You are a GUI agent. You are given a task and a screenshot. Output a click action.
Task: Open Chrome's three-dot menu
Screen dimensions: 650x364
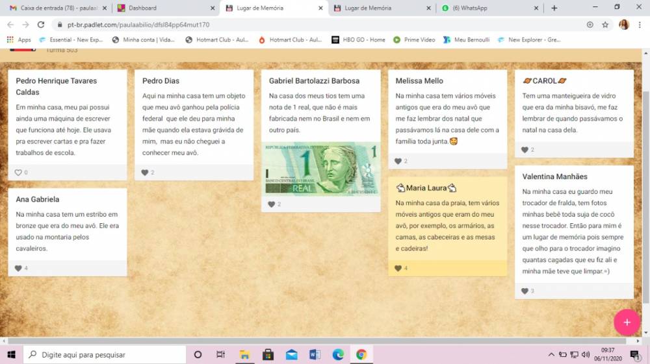640,25
